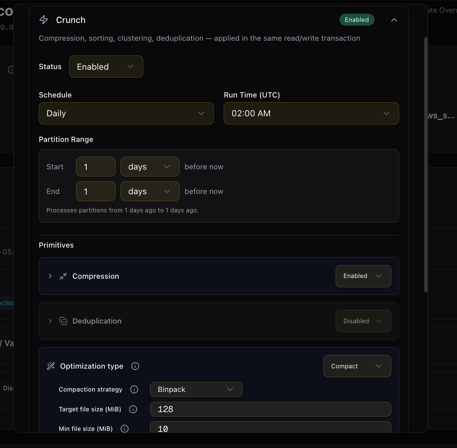Click the Partition Range heading
Viewport: 457px width, 448px height.
point(66,140)
